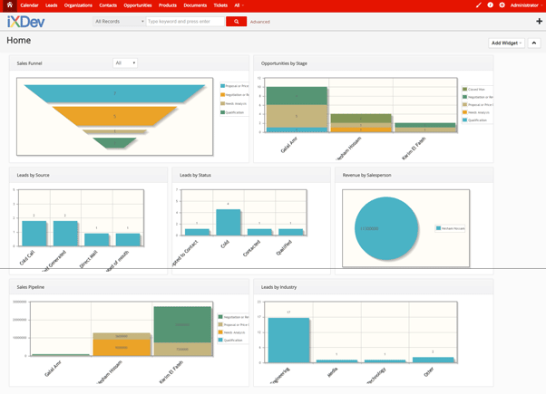Click the Revenue by Salesperson widget title
Image resolution: width=546 pixels, height=394 pixels.
(366, 175)
